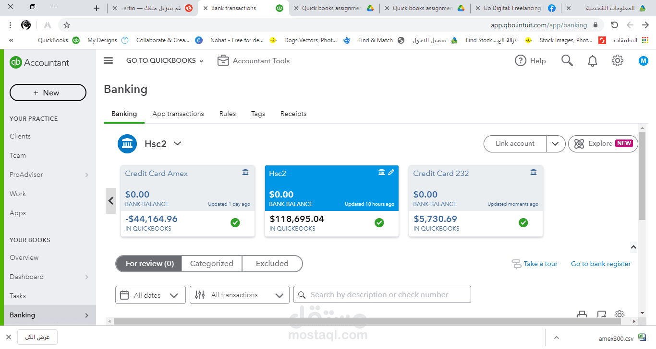Open the Link account dropdown arrow

[x=556, y=144]
